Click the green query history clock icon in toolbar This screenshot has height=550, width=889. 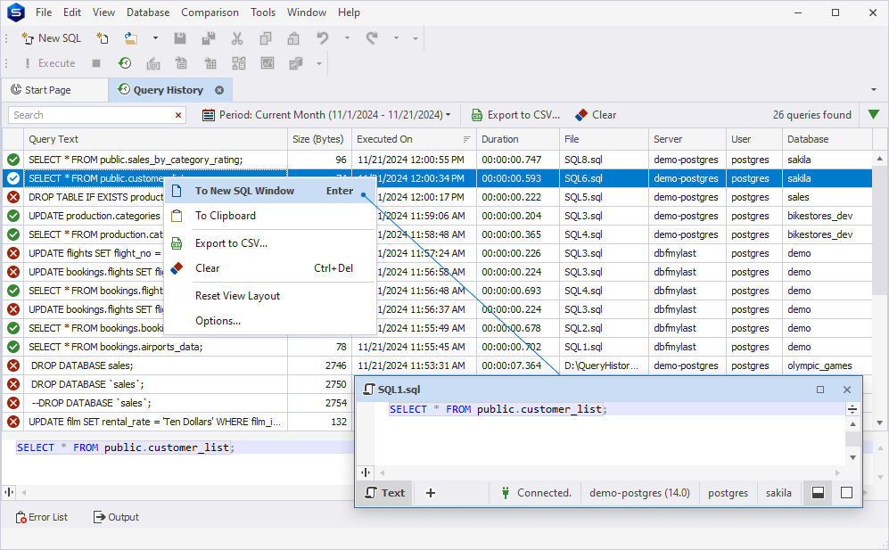pos(125,63)
